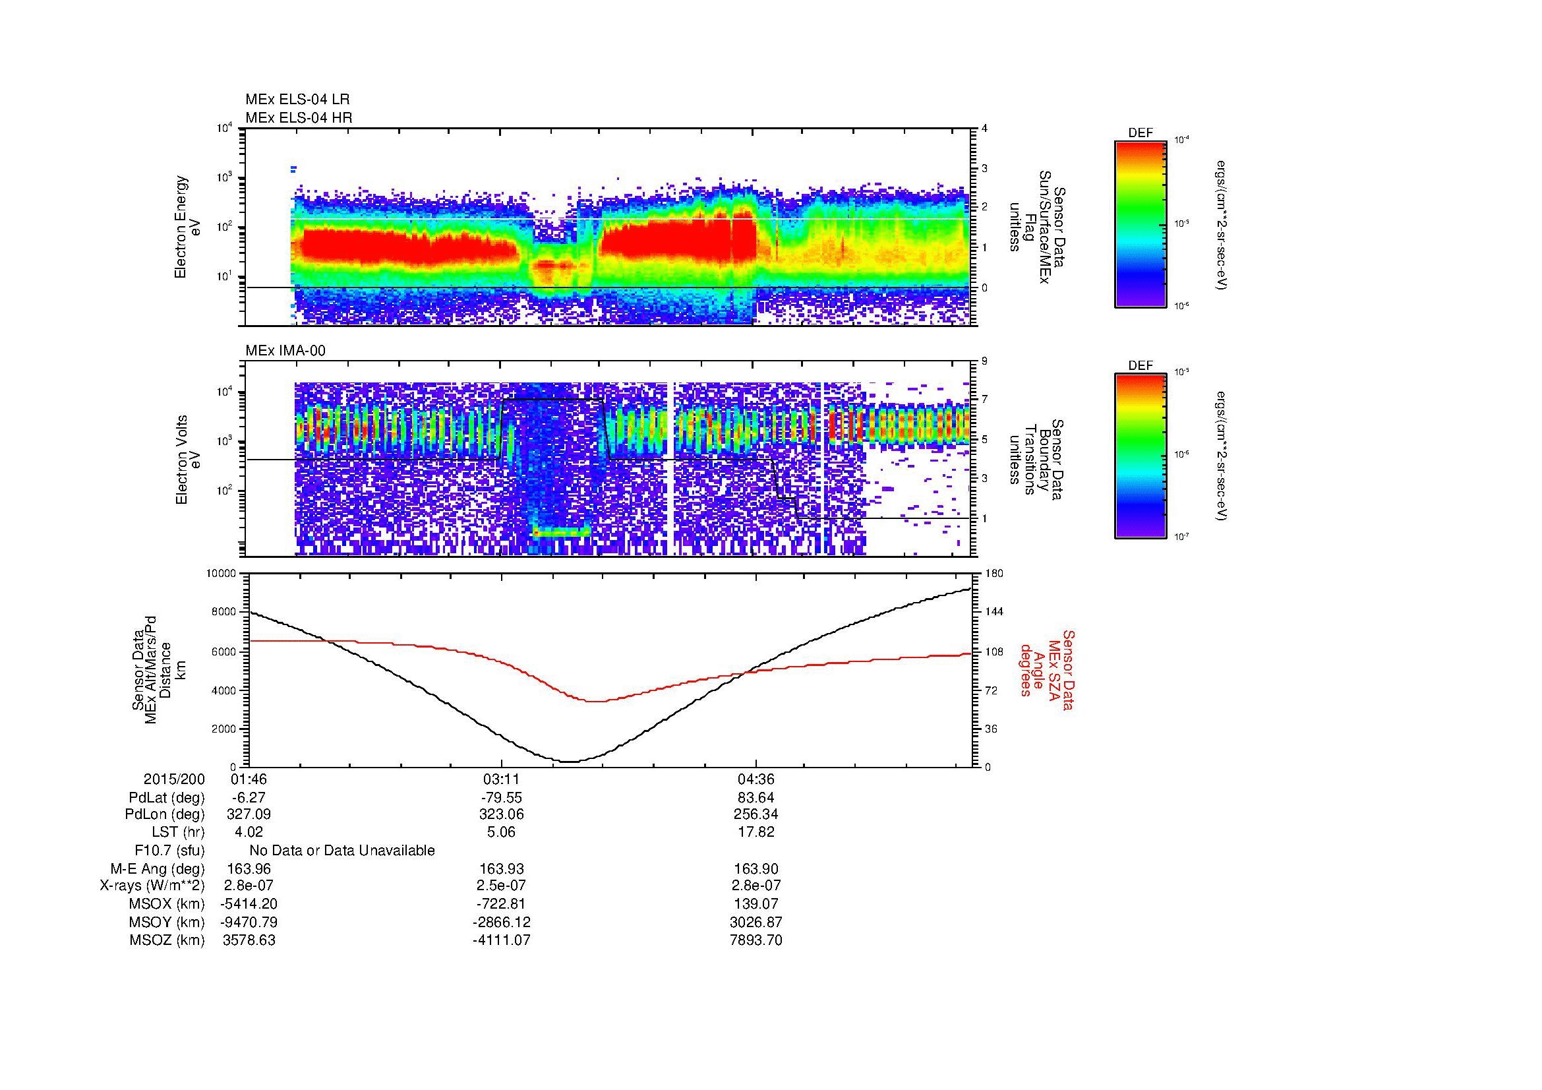
Task: Click the 'Electron Volts eV' axis label
Action: (x=187, y=460)
